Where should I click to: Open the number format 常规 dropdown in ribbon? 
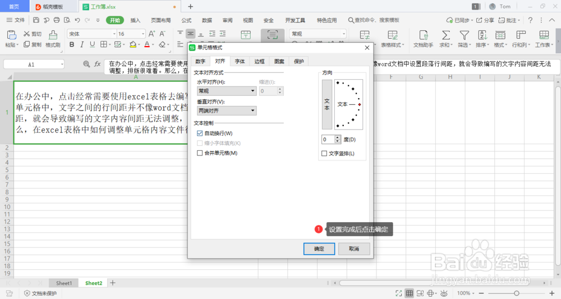(343, 34)
